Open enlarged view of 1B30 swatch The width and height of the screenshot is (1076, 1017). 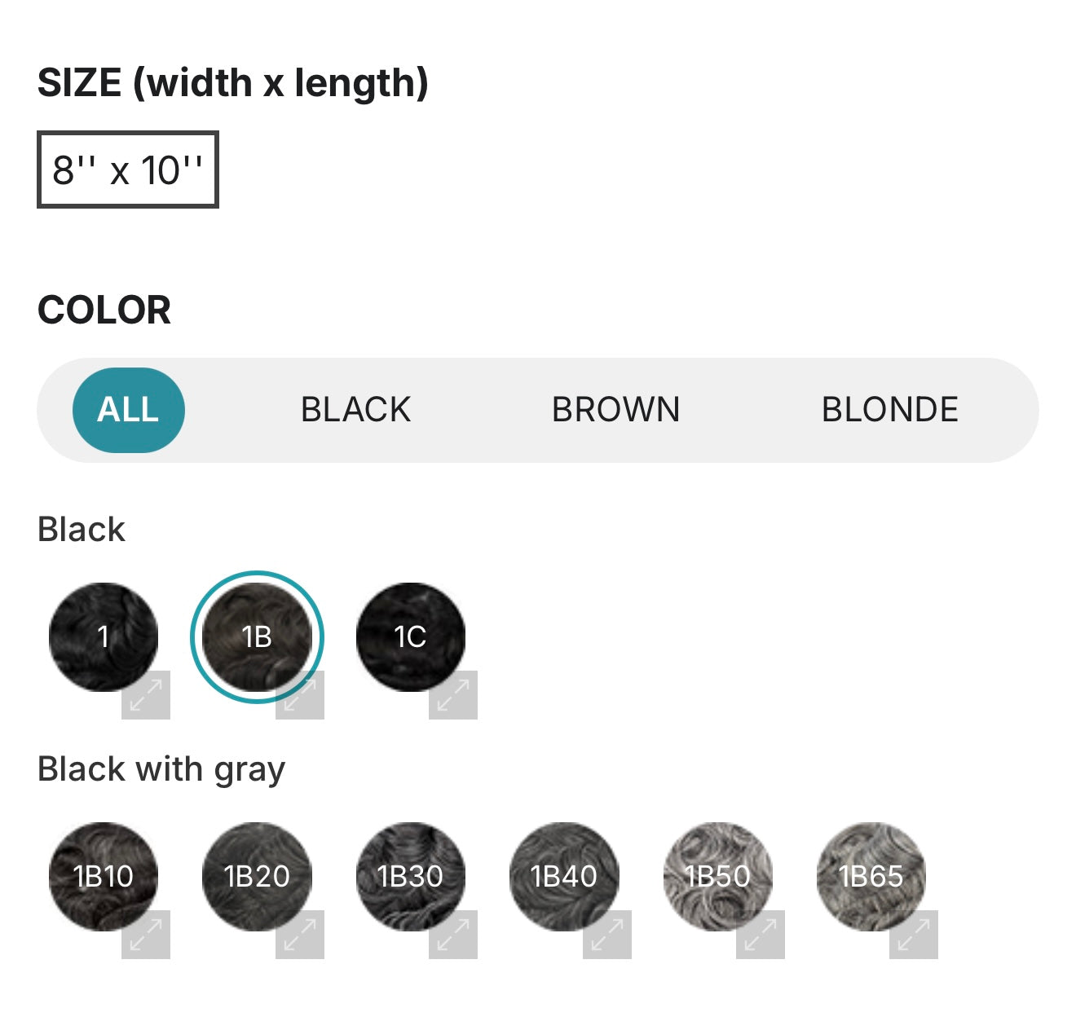pos(453,935)
